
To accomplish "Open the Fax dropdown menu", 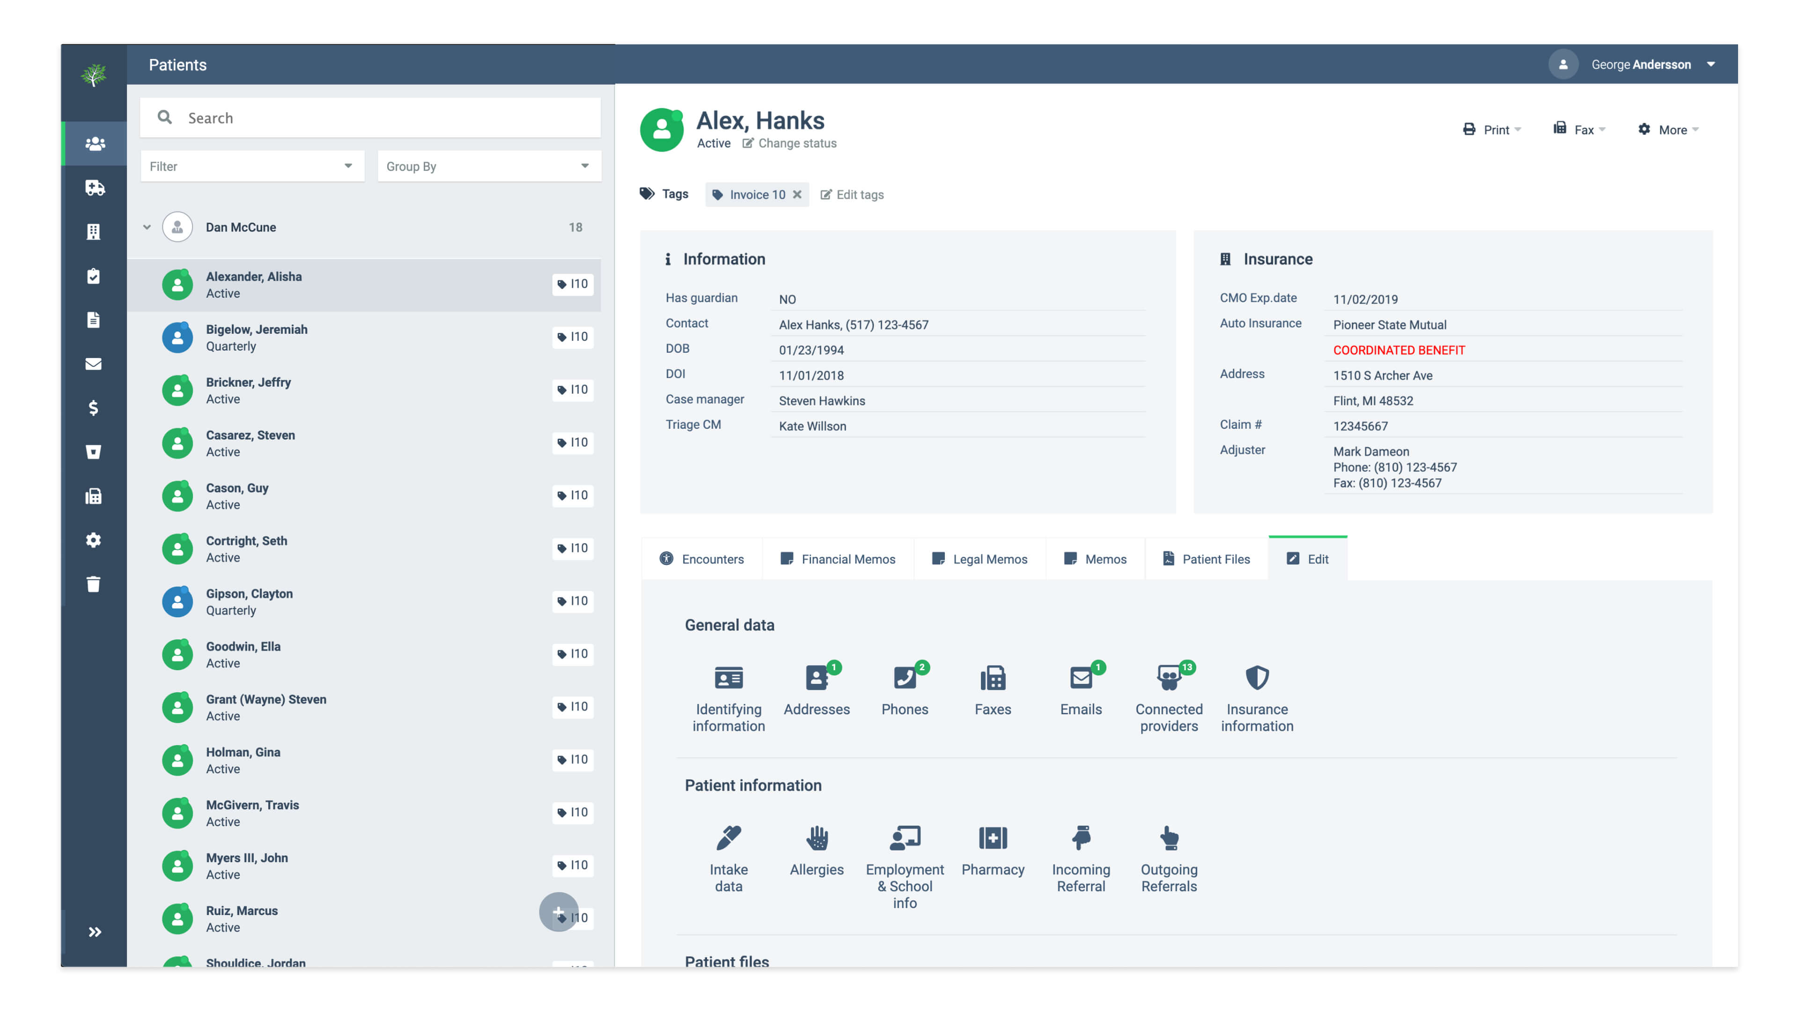I will click(x=1579, y=129).
